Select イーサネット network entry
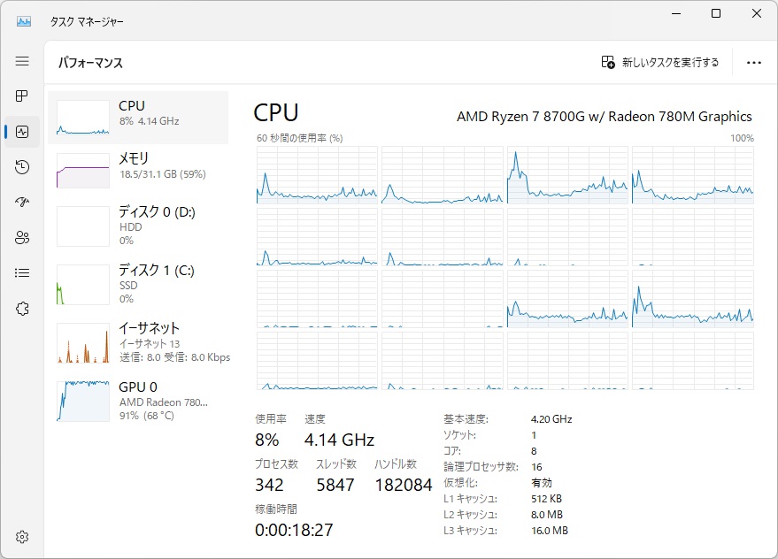Screen dimensions: 778x559 138,341
